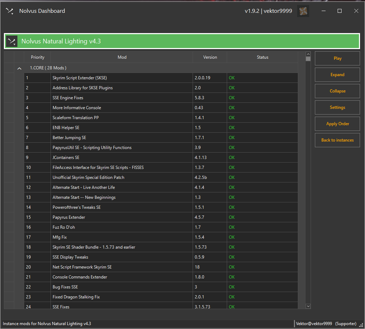Image resolution: width=365 pixels, height=329 pixels.
Task: Select the SSE Engine Fixes mod
Action: pos(161,98)
